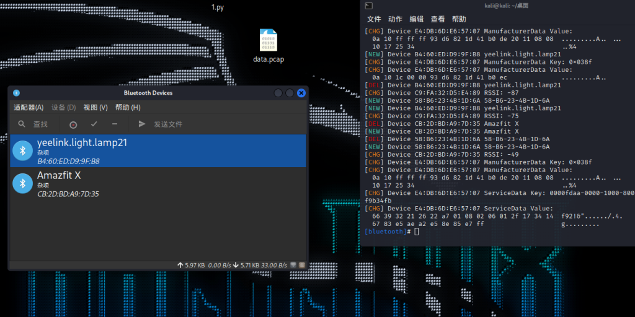Click the pair device circle icon

click(x=73, y=124)
